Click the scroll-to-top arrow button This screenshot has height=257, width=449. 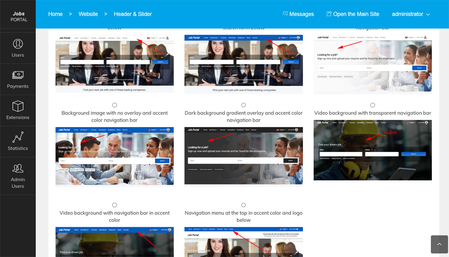tap(439, 244)
